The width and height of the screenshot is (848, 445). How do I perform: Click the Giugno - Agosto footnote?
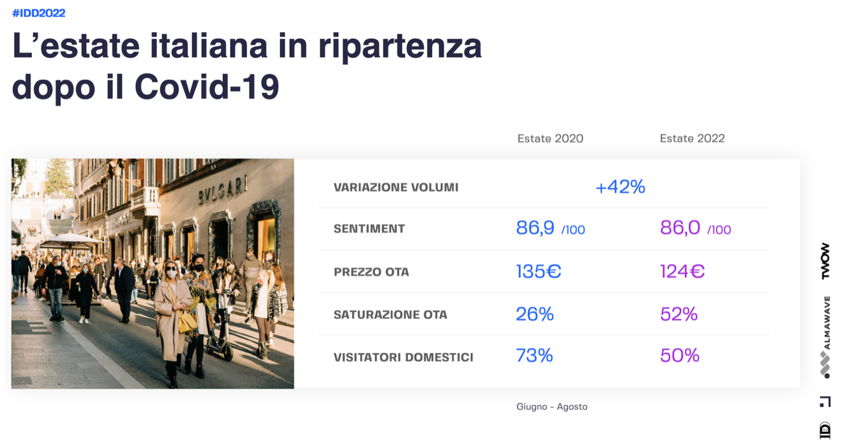click(x=552, y=407)
